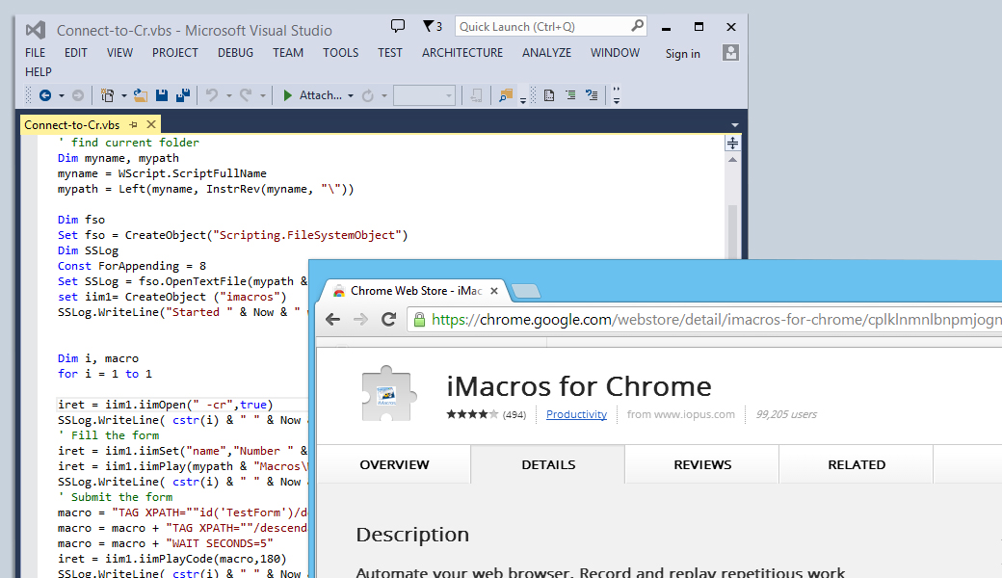Close the Connect-to-Cr.vbs editor tab
The height and width of the screenshot is (578, 1002).
point(151,124)
